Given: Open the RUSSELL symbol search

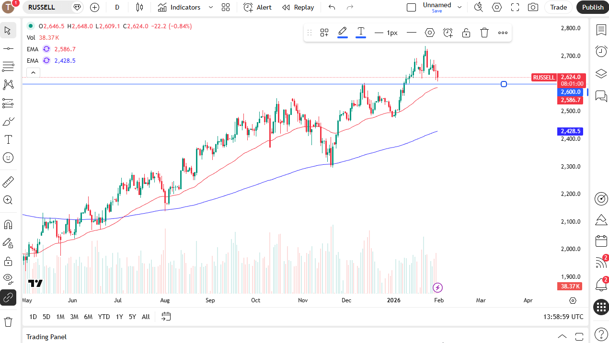Looking at the screenshot, I should coord(53,7).
